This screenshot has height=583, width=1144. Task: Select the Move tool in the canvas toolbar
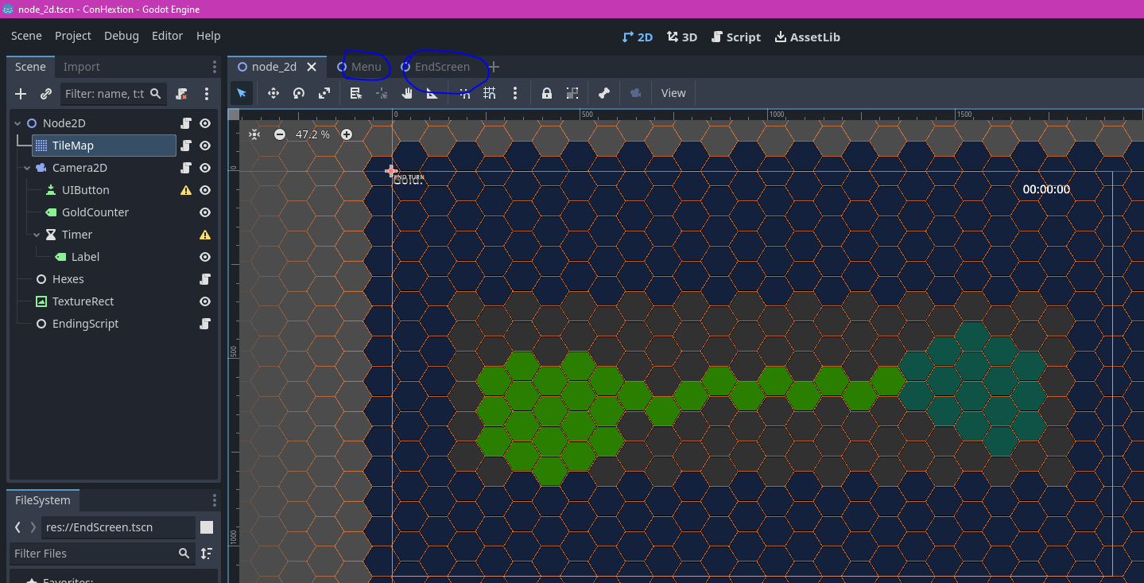tap(273, 93)
